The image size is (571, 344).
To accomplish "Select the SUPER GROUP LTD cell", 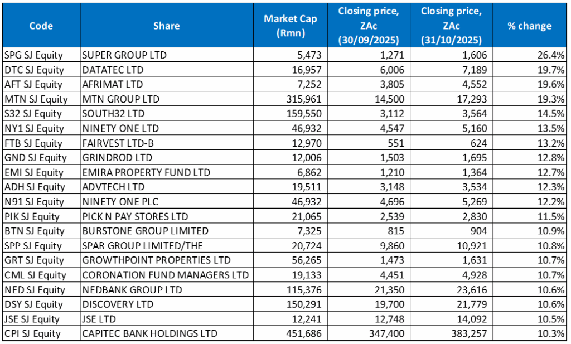I will click(x=124, y=55).
